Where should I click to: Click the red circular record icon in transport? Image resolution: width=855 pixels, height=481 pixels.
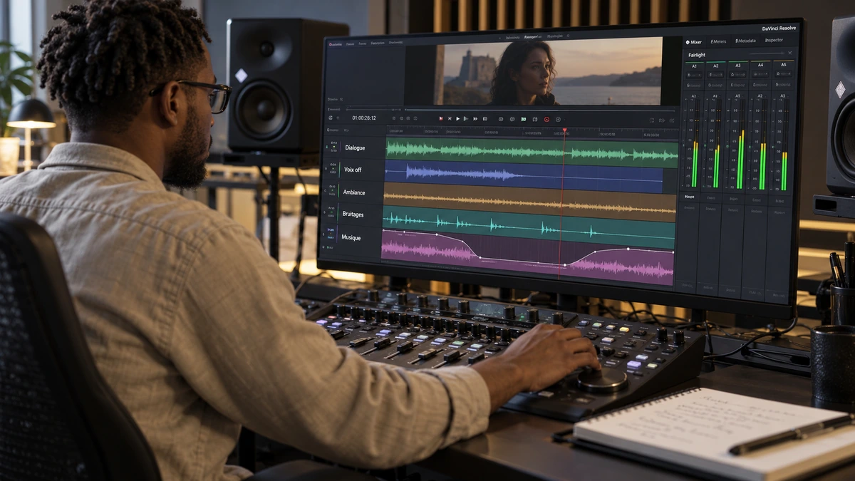click(x=546, y=119)
